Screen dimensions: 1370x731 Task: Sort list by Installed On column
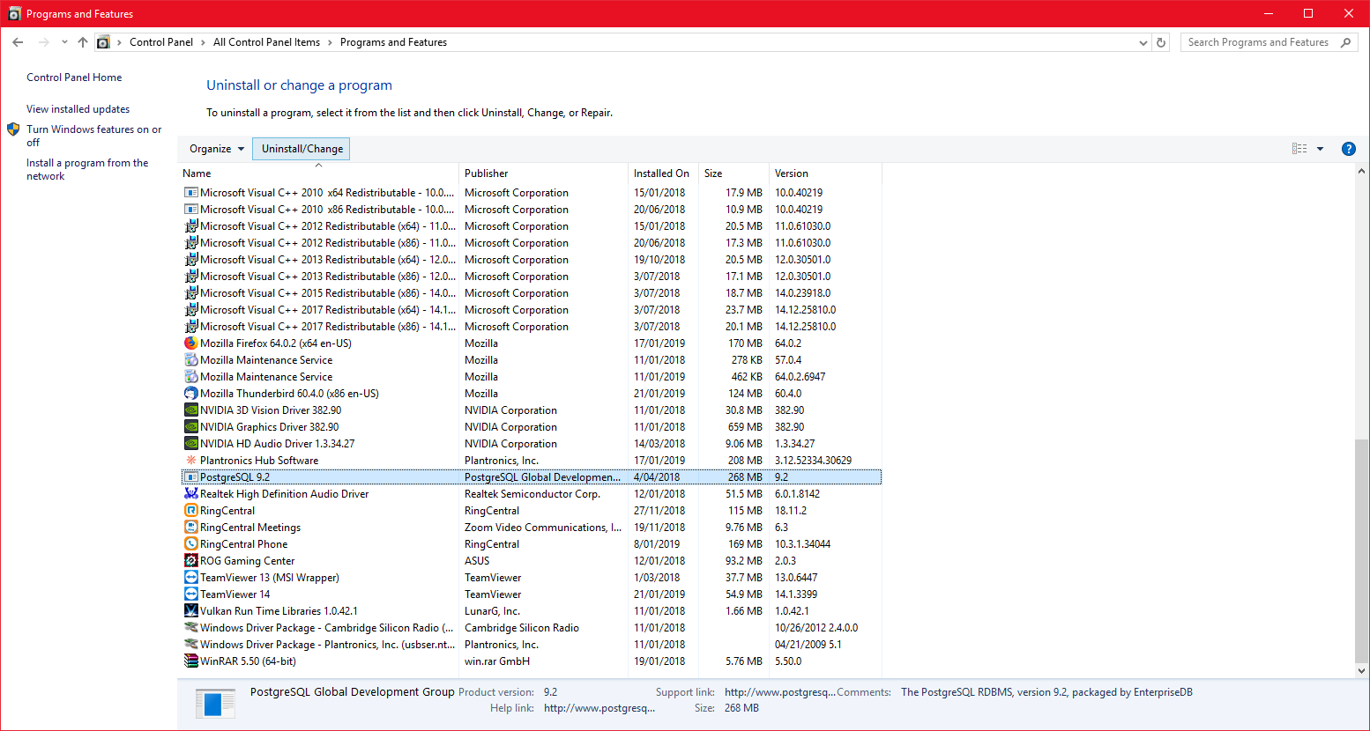tap(661, 174)
